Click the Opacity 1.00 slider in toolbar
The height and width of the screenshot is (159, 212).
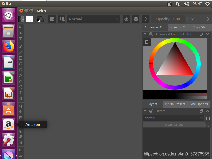pos(168,19)
